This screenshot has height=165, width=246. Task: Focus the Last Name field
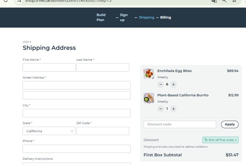pos(103,67)
